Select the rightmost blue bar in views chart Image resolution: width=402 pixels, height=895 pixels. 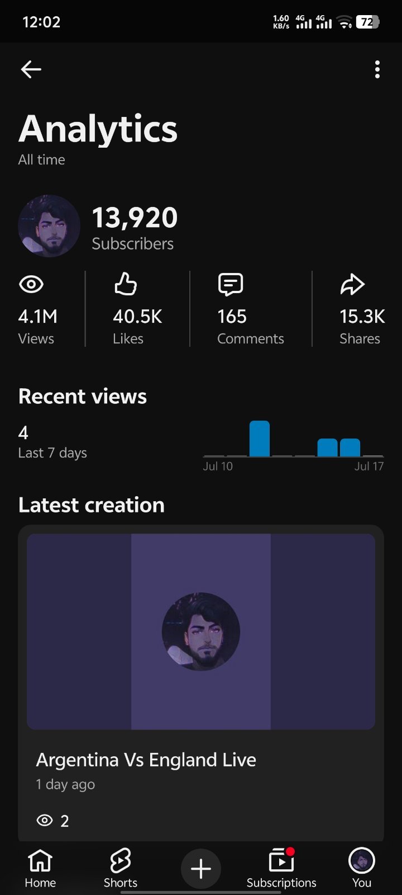point(350,447)
